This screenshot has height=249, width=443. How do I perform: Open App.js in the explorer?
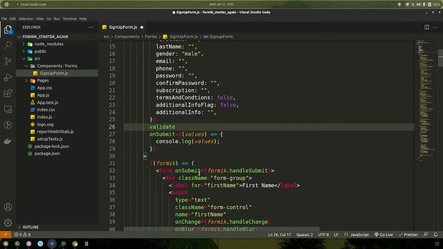(x=57, y=95)
